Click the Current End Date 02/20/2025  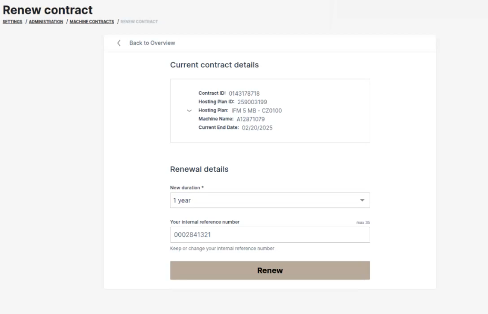tap(257, 128)
